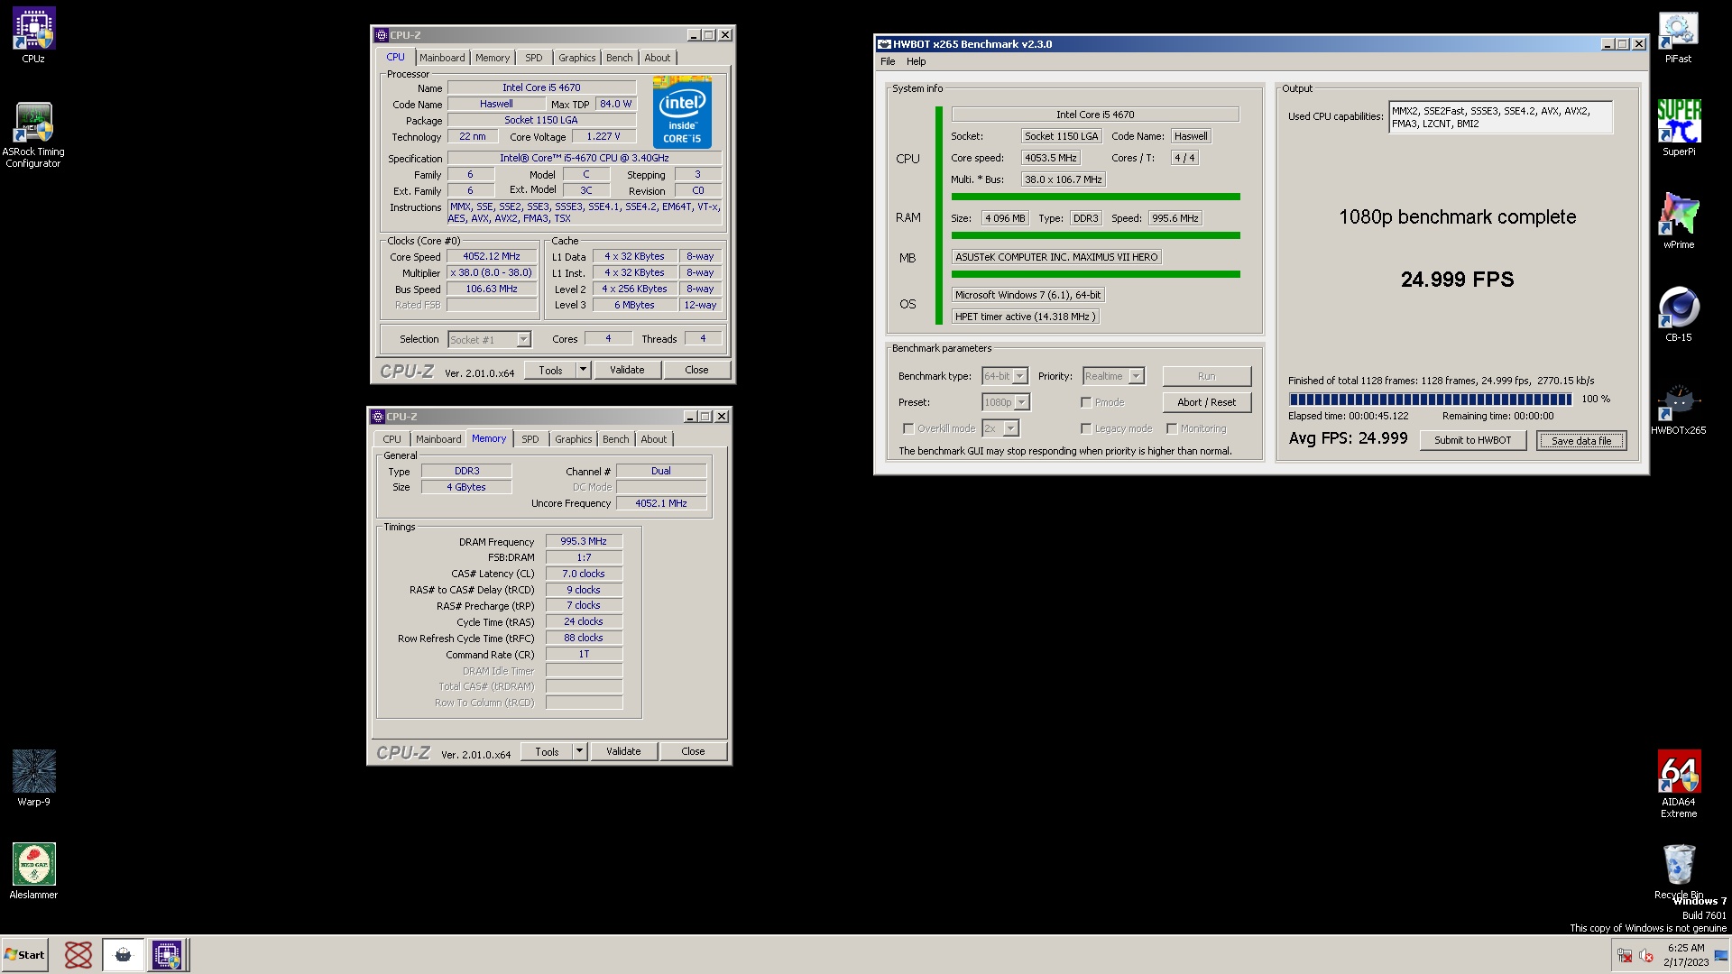Screen dimensions: 1732x974
Task: Toggle the Monitoring checkbox
Action: pyautogui.click(x=1172, y=428)
